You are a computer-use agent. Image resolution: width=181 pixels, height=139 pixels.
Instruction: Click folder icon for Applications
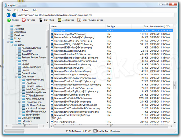(12, 32)
